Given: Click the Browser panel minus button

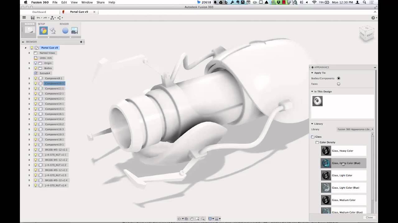Looking at the screenshot, I should pyautogui.click(x=81, y=42).
